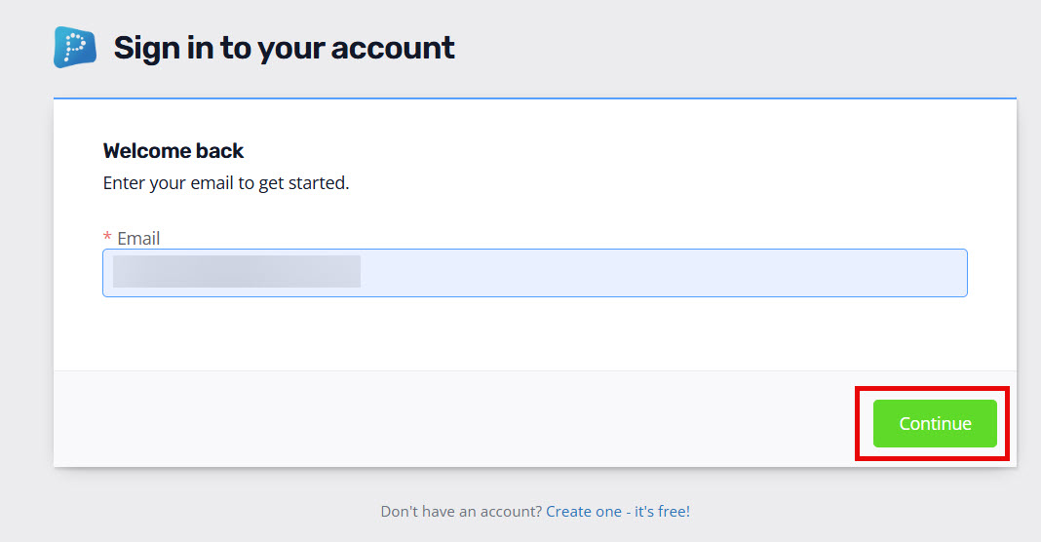Click the "Email" field label

[x=138, y=239]
